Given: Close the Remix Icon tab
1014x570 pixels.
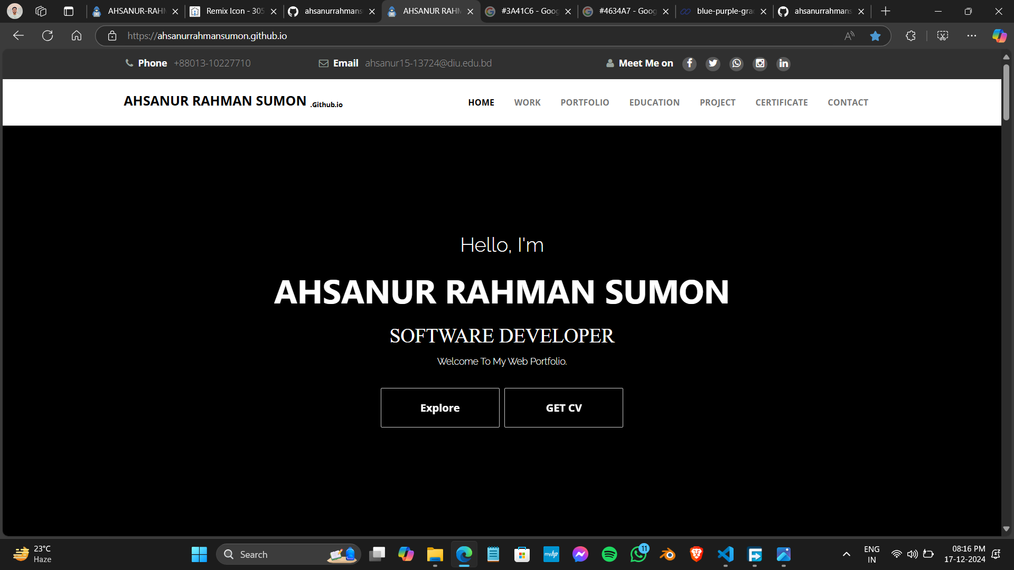Looking at the screenshot, I should (274, 12).
